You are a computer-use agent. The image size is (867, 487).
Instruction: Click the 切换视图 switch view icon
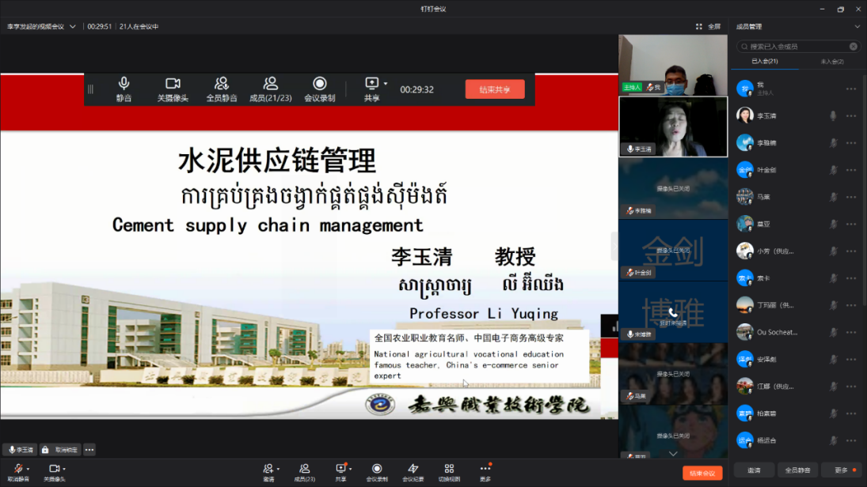click(449, 470)
